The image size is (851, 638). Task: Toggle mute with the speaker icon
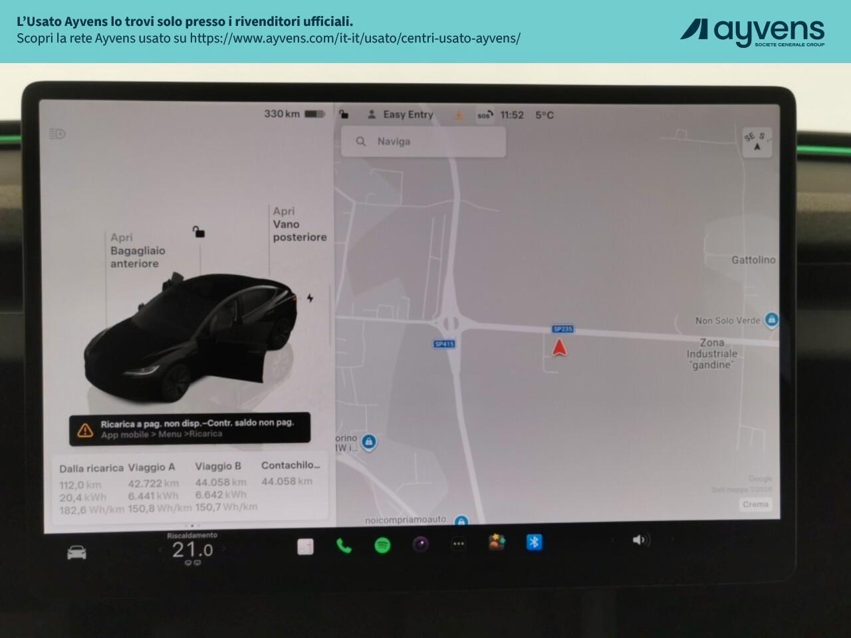point(640,540)
